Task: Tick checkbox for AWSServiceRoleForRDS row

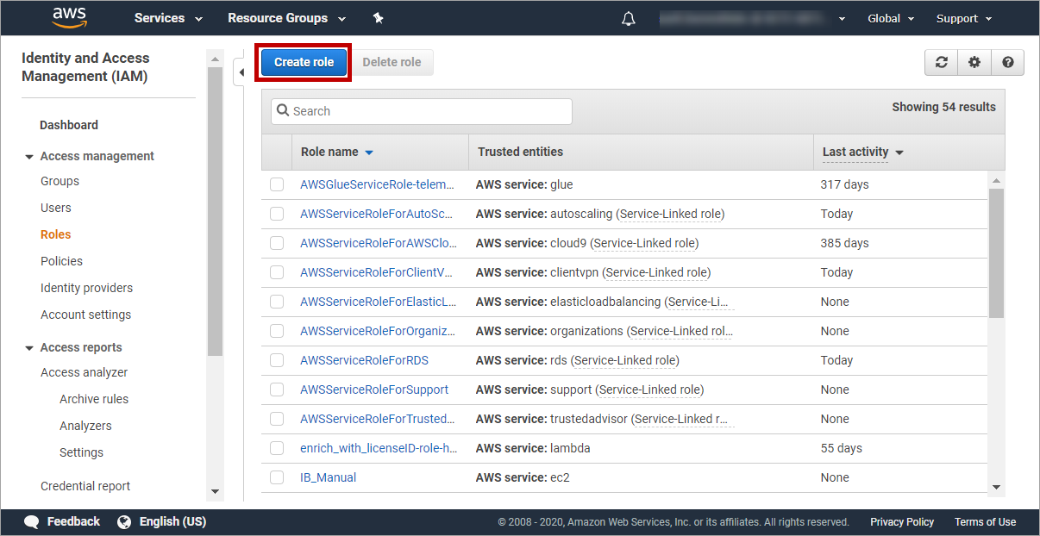Action: coord(277,360)
